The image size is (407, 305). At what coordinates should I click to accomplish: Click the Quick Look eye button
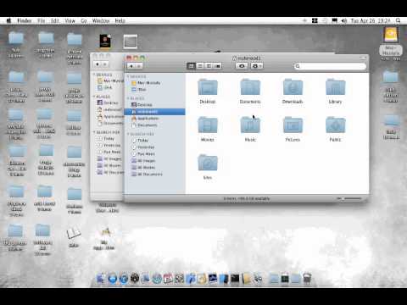pos(242,66)
